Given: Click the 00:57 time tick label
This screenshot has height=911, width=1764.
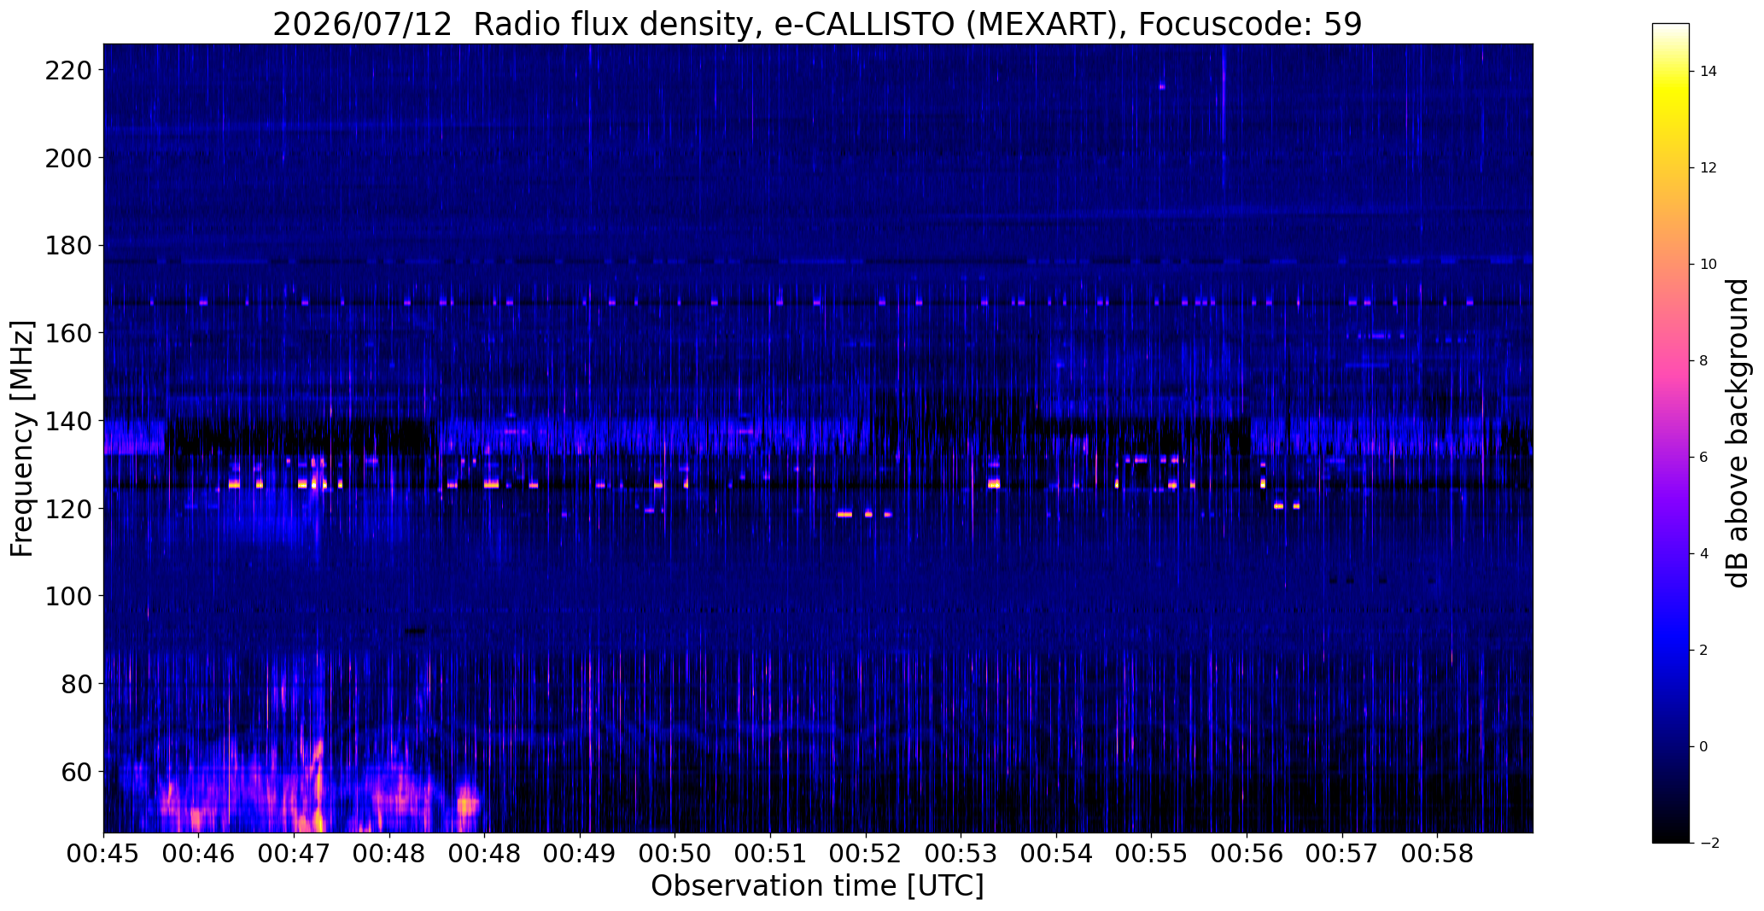Looking at the screenshot, I should point(1342,855).
